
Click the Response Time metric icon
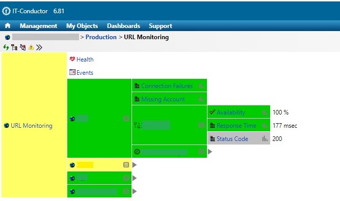[213, 125]
